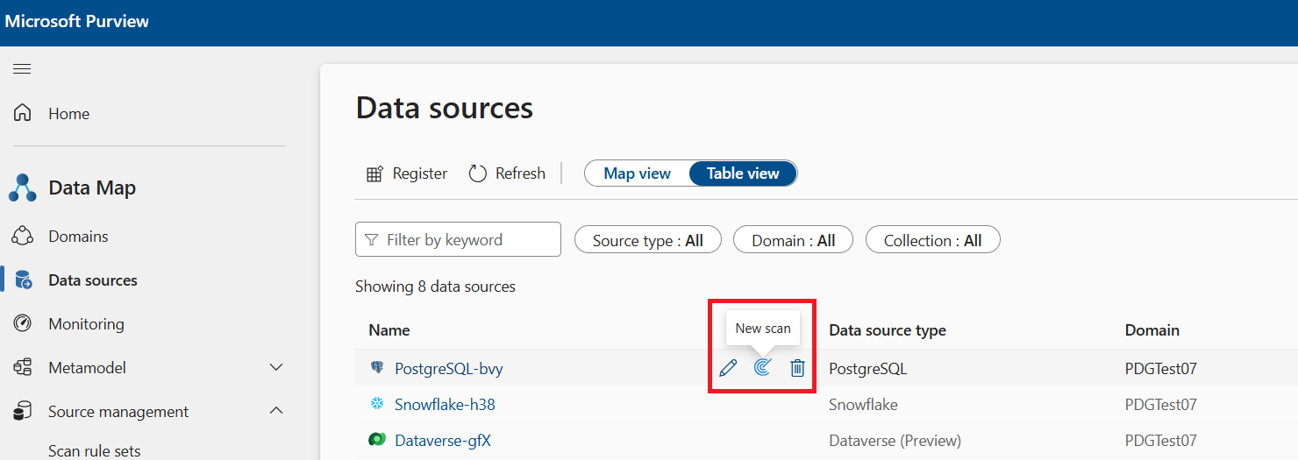Open the Source type filter dropdown

(647, 240)
